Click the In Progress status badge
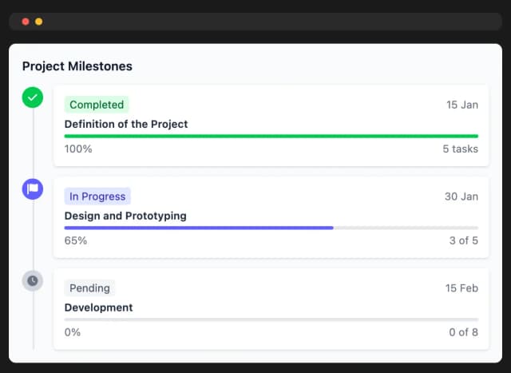Image resolution: width=511 pixels, height=373 pixels. tap(97, 196)
